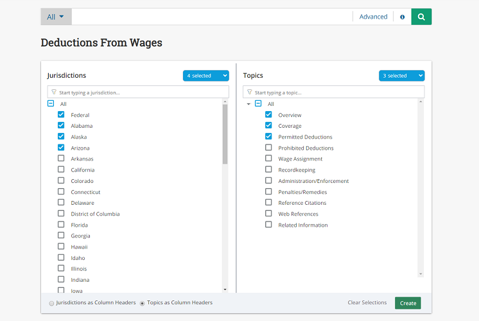The width and height of the screenshot is (479, 321).
Task: Uncheck the Federal jurisdiction checkbox
Action: click(x=61, y=115)
